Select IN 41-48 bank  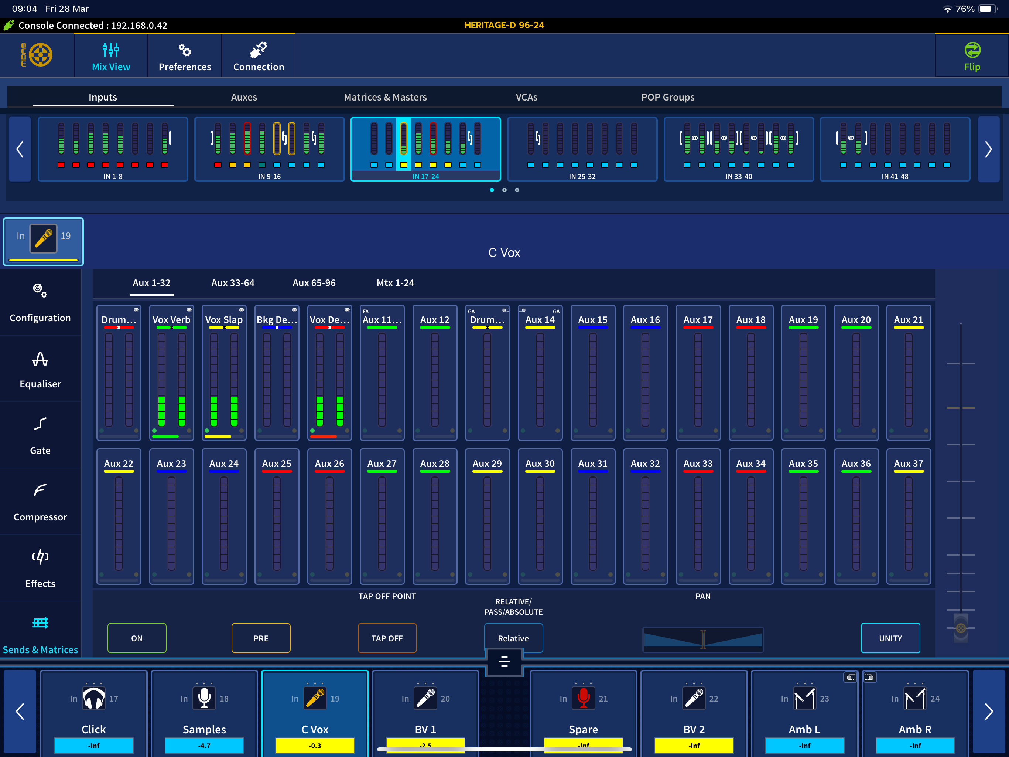[x=895, y=149]
